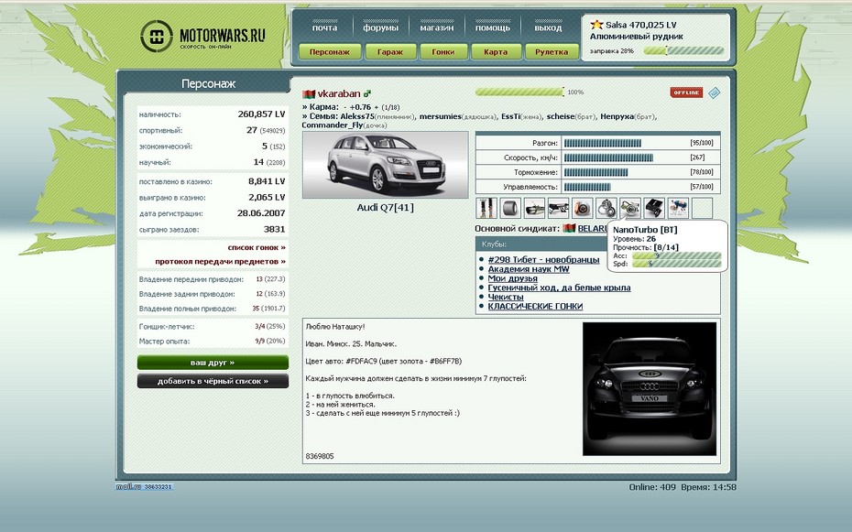Open family member mersumies profile
This screenshot has height=532, width=852.
point(440,116)
